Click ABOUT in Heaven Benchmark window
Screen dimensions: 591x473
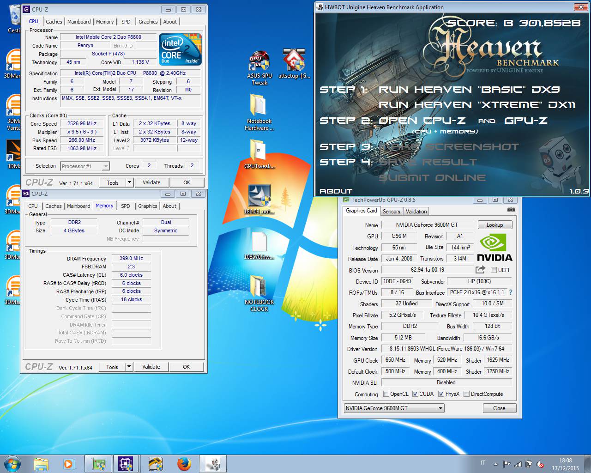click(x=336, y=191)
